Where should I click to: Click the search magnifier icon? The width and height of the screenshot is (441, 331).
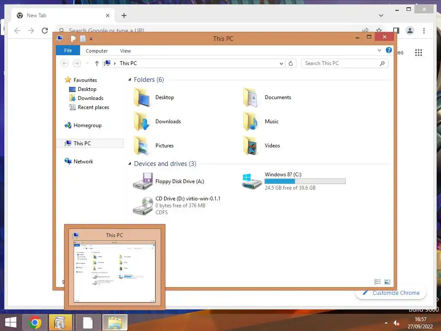[382, 64]
